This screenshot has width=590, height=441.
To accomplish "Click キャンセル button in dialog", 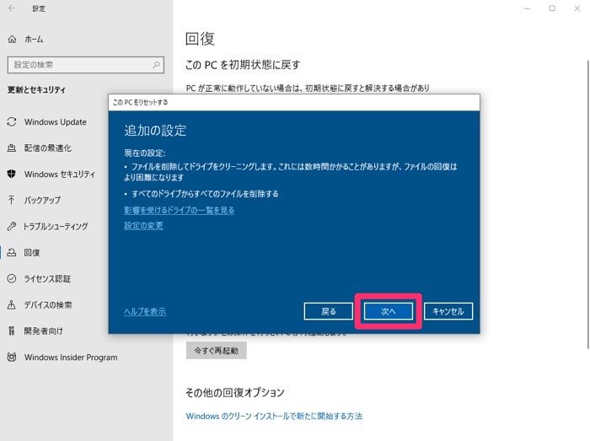I will [x=448, y=311].
